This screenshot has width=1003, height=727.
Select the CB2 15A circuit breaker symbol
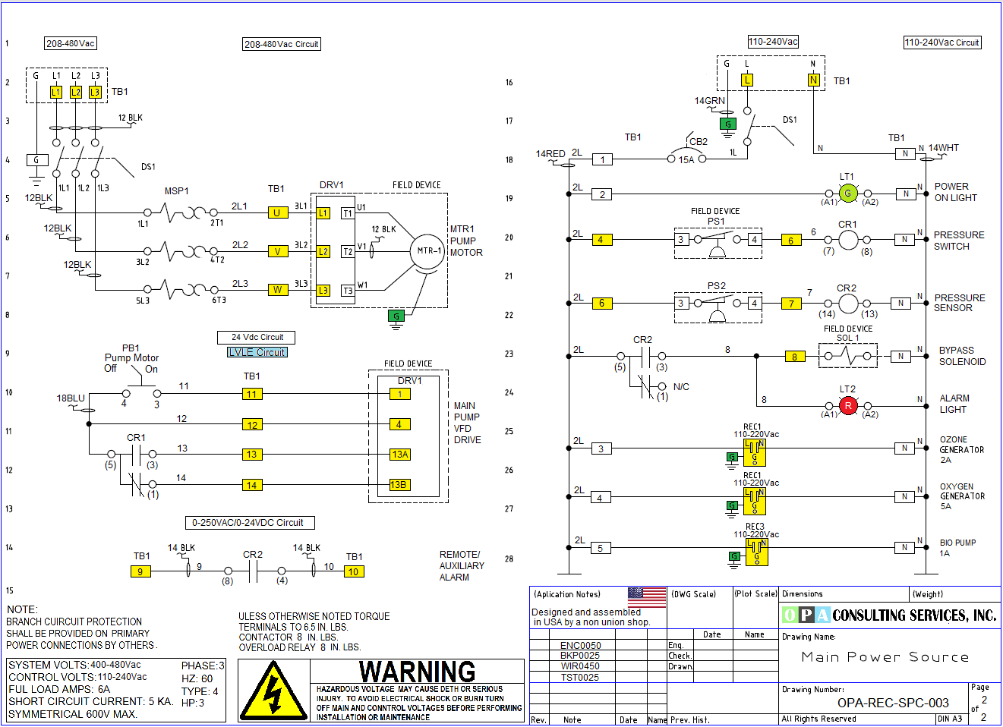[x=686, y=156]
